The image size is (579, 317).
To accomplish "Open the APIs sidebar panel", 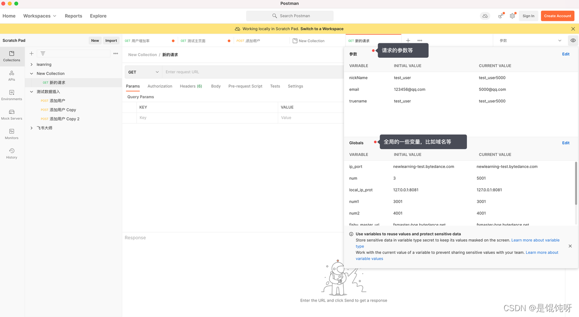I will 12,75.
